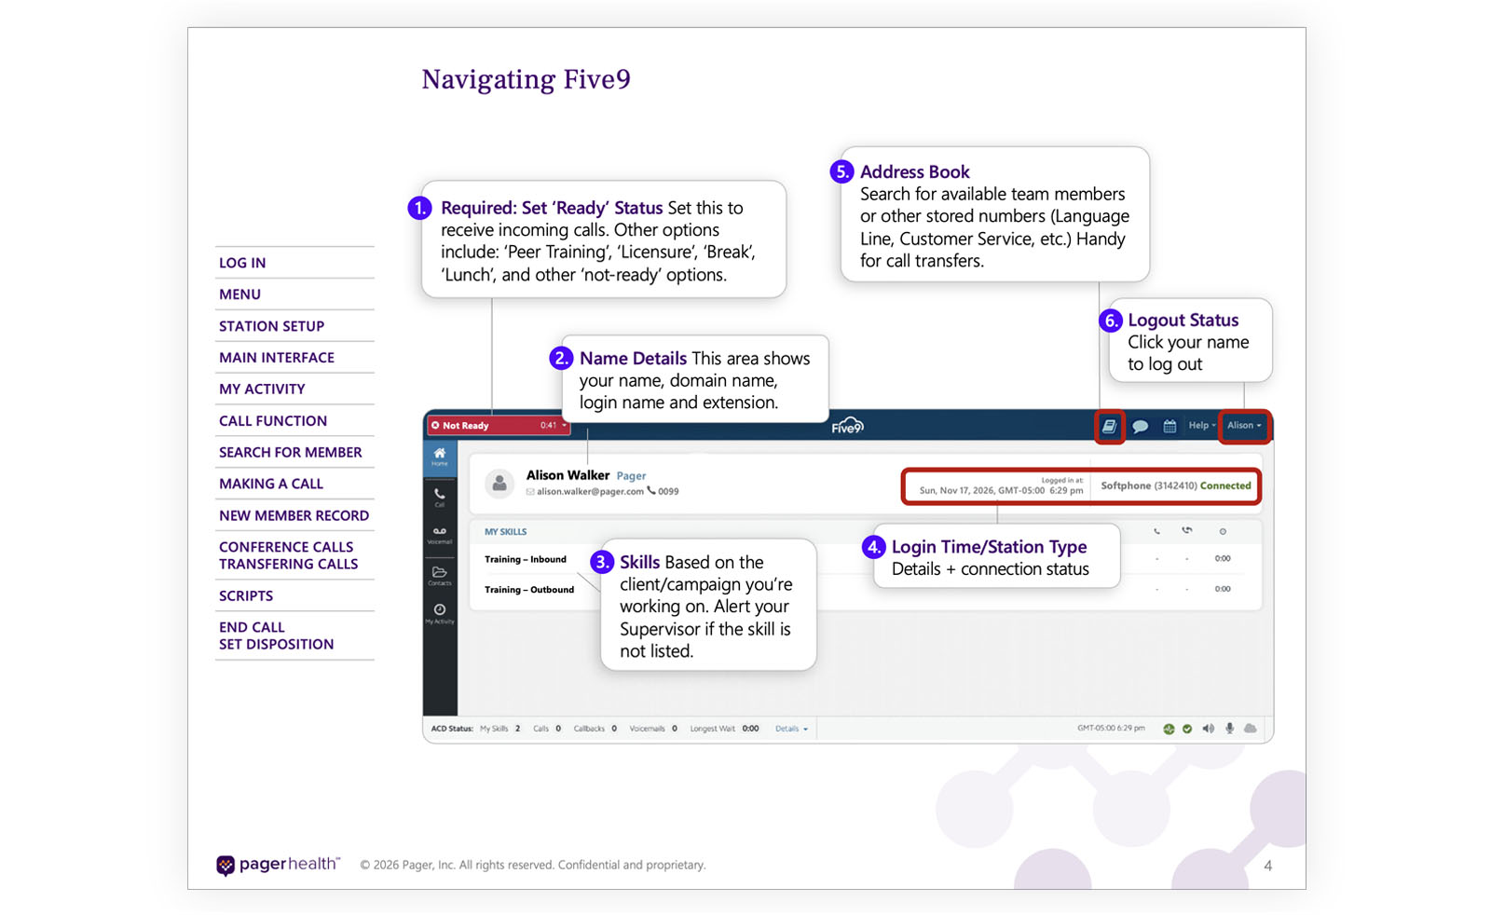The image size is (1491, 915).
Task: Jump to SEARCH FOR MEMBER section
Action: coord(290,453)
